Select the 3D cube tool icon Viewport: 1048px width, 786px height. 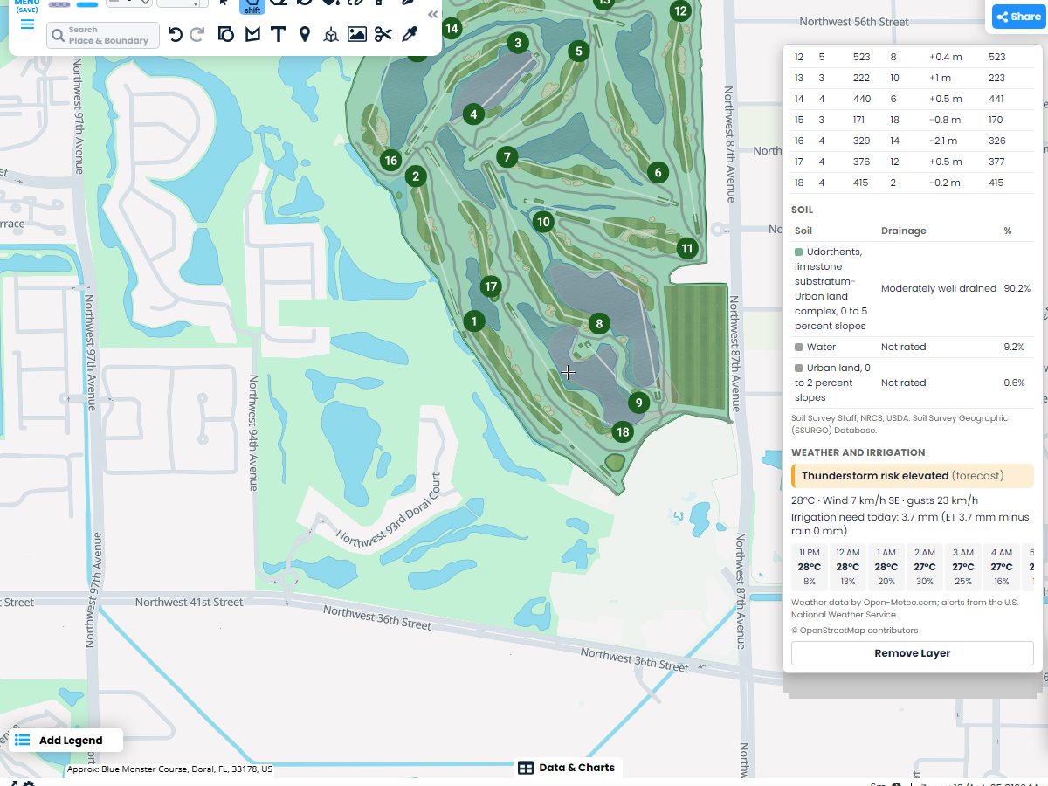(330, 34)
